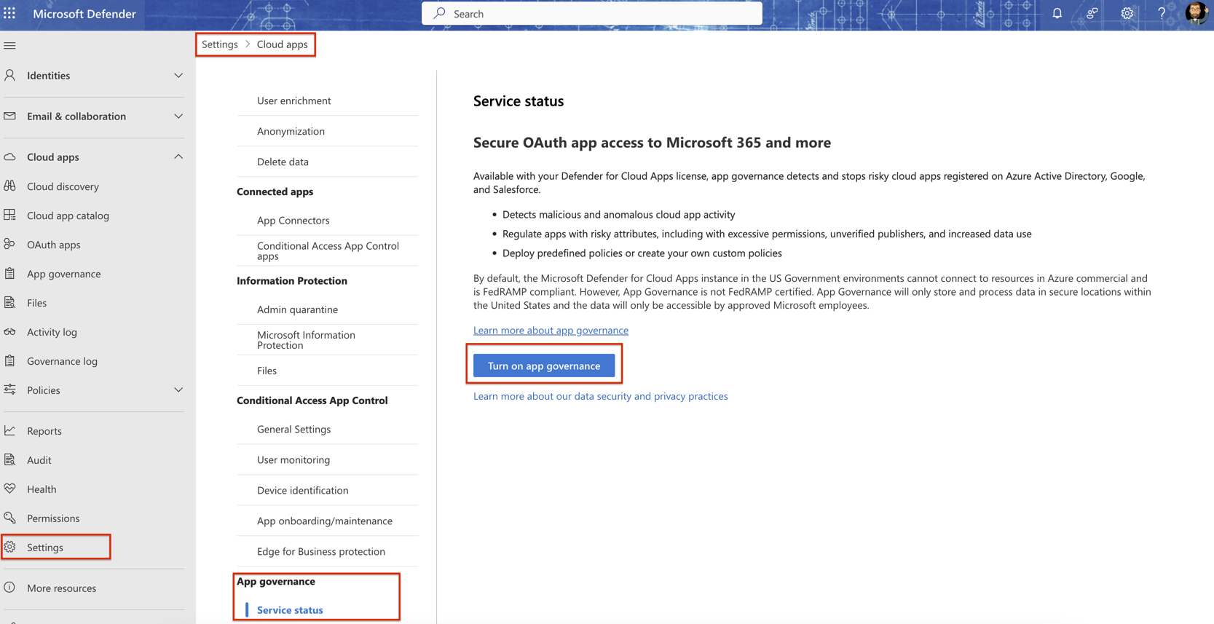This screenshot has height=624, width=1214.
Task: Select Service status under App governance
Action: [290, 610]
